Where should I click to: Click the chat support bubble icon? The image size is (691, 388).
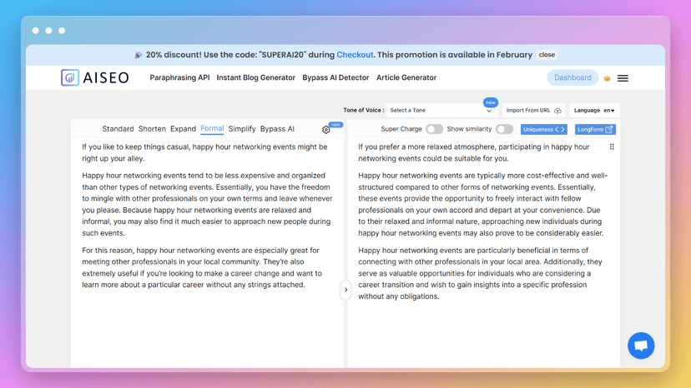pos(641,346)
